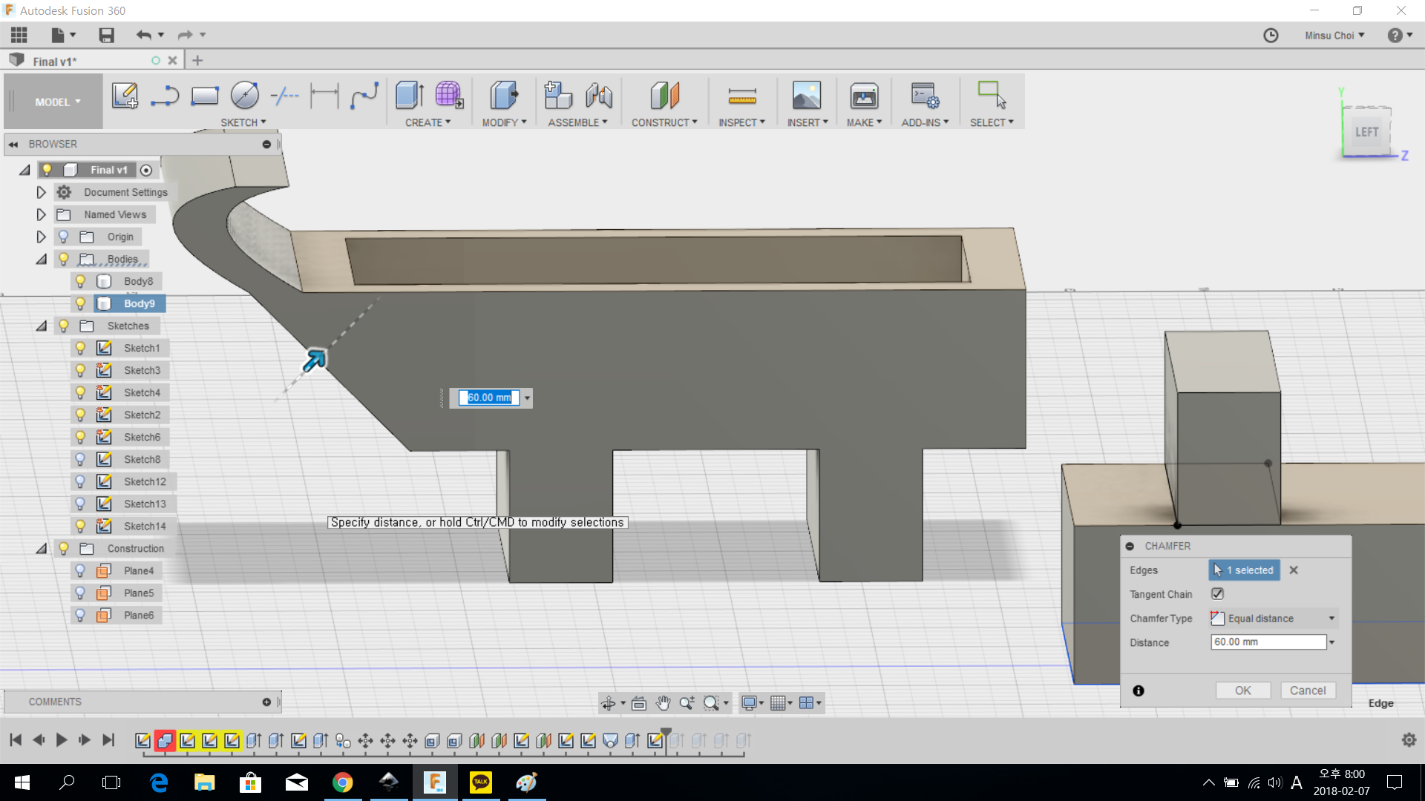The image size is (1425, 801).
Task: Toggle visibility bulb for Body8
Action: point(80,281)
